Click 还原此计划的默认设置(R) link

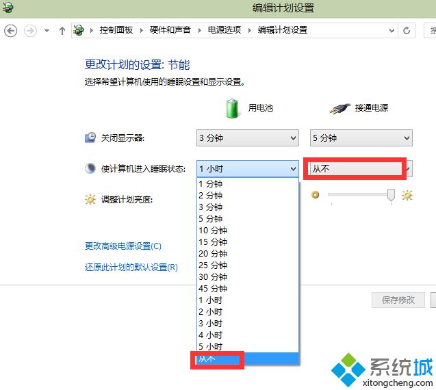131,267
